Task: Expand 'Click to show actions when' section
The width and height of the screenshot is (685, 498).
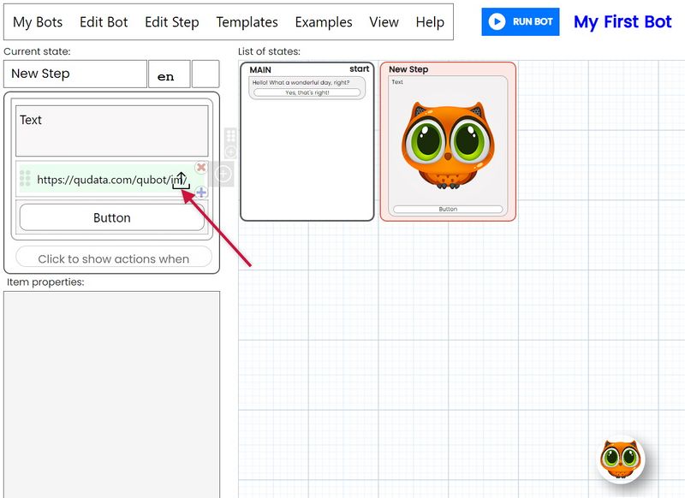Action: (111, 257)
